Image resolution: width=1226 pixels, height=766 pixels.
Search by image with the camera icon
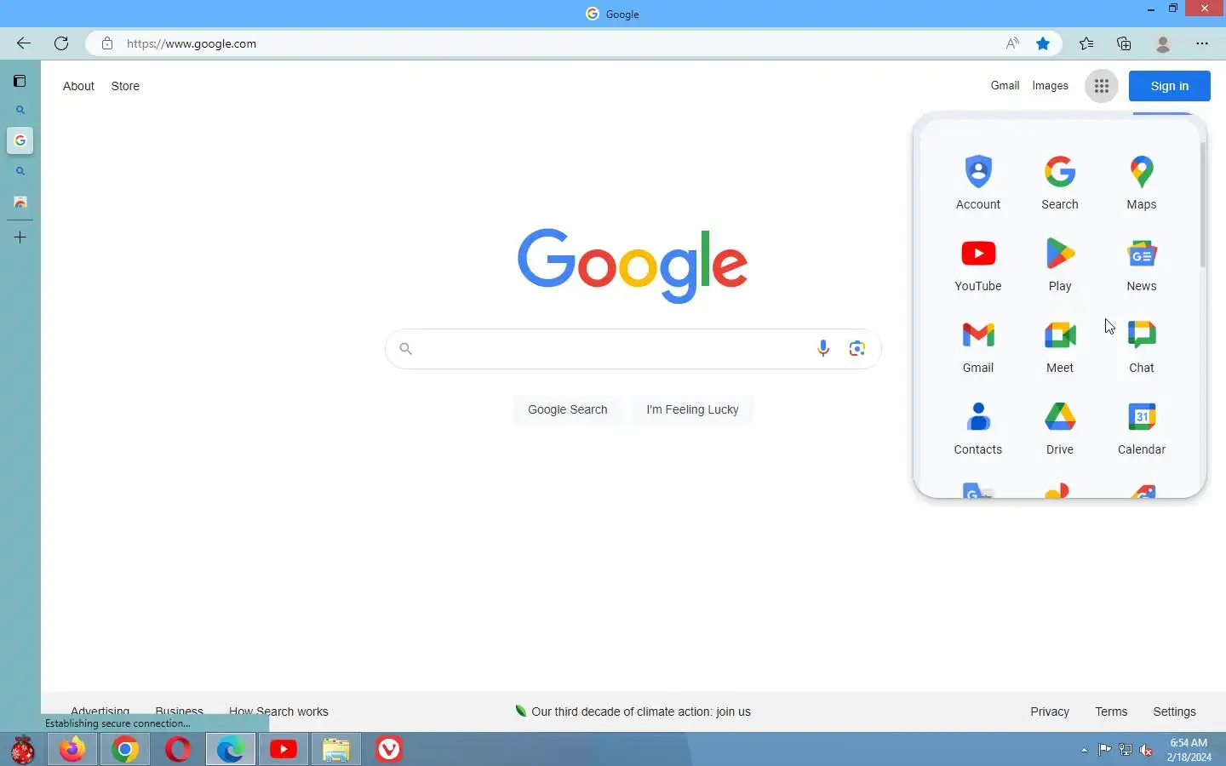point(856,348)
